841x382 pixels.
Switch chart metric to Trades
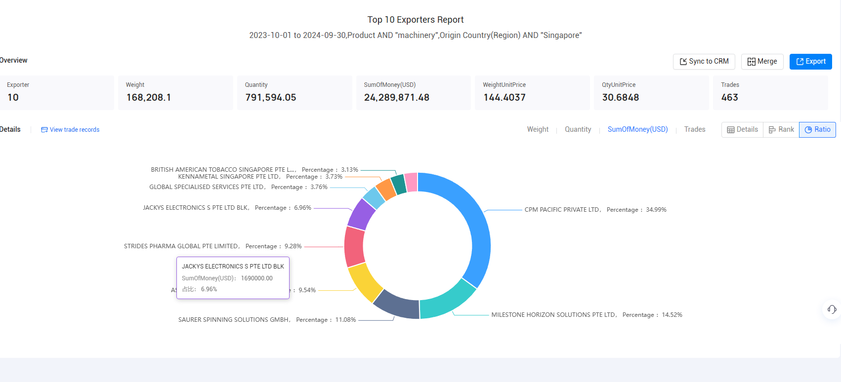point(694,129)
